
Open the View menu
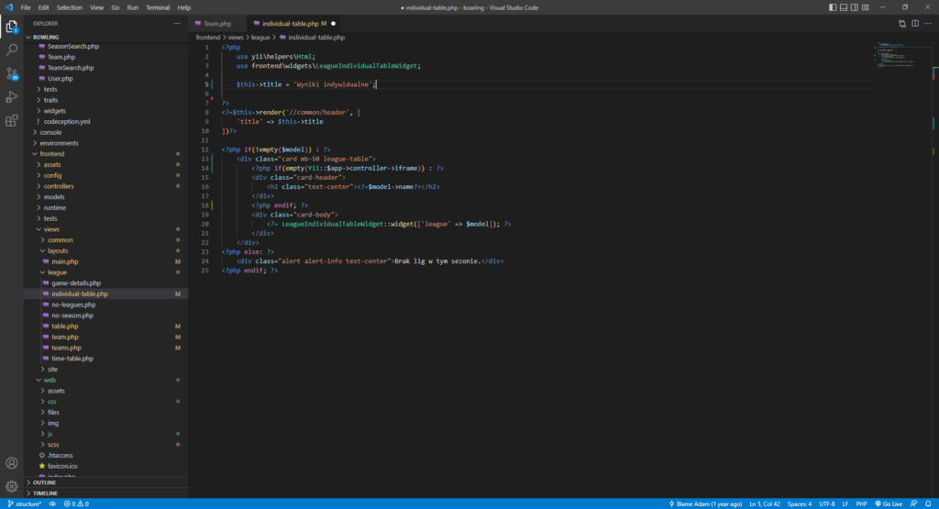(x=96, y=7)
